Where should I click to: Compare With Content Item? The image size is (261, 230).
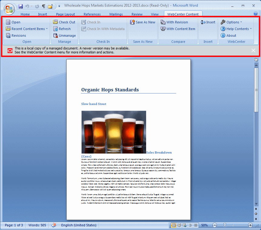pos(178,29)
